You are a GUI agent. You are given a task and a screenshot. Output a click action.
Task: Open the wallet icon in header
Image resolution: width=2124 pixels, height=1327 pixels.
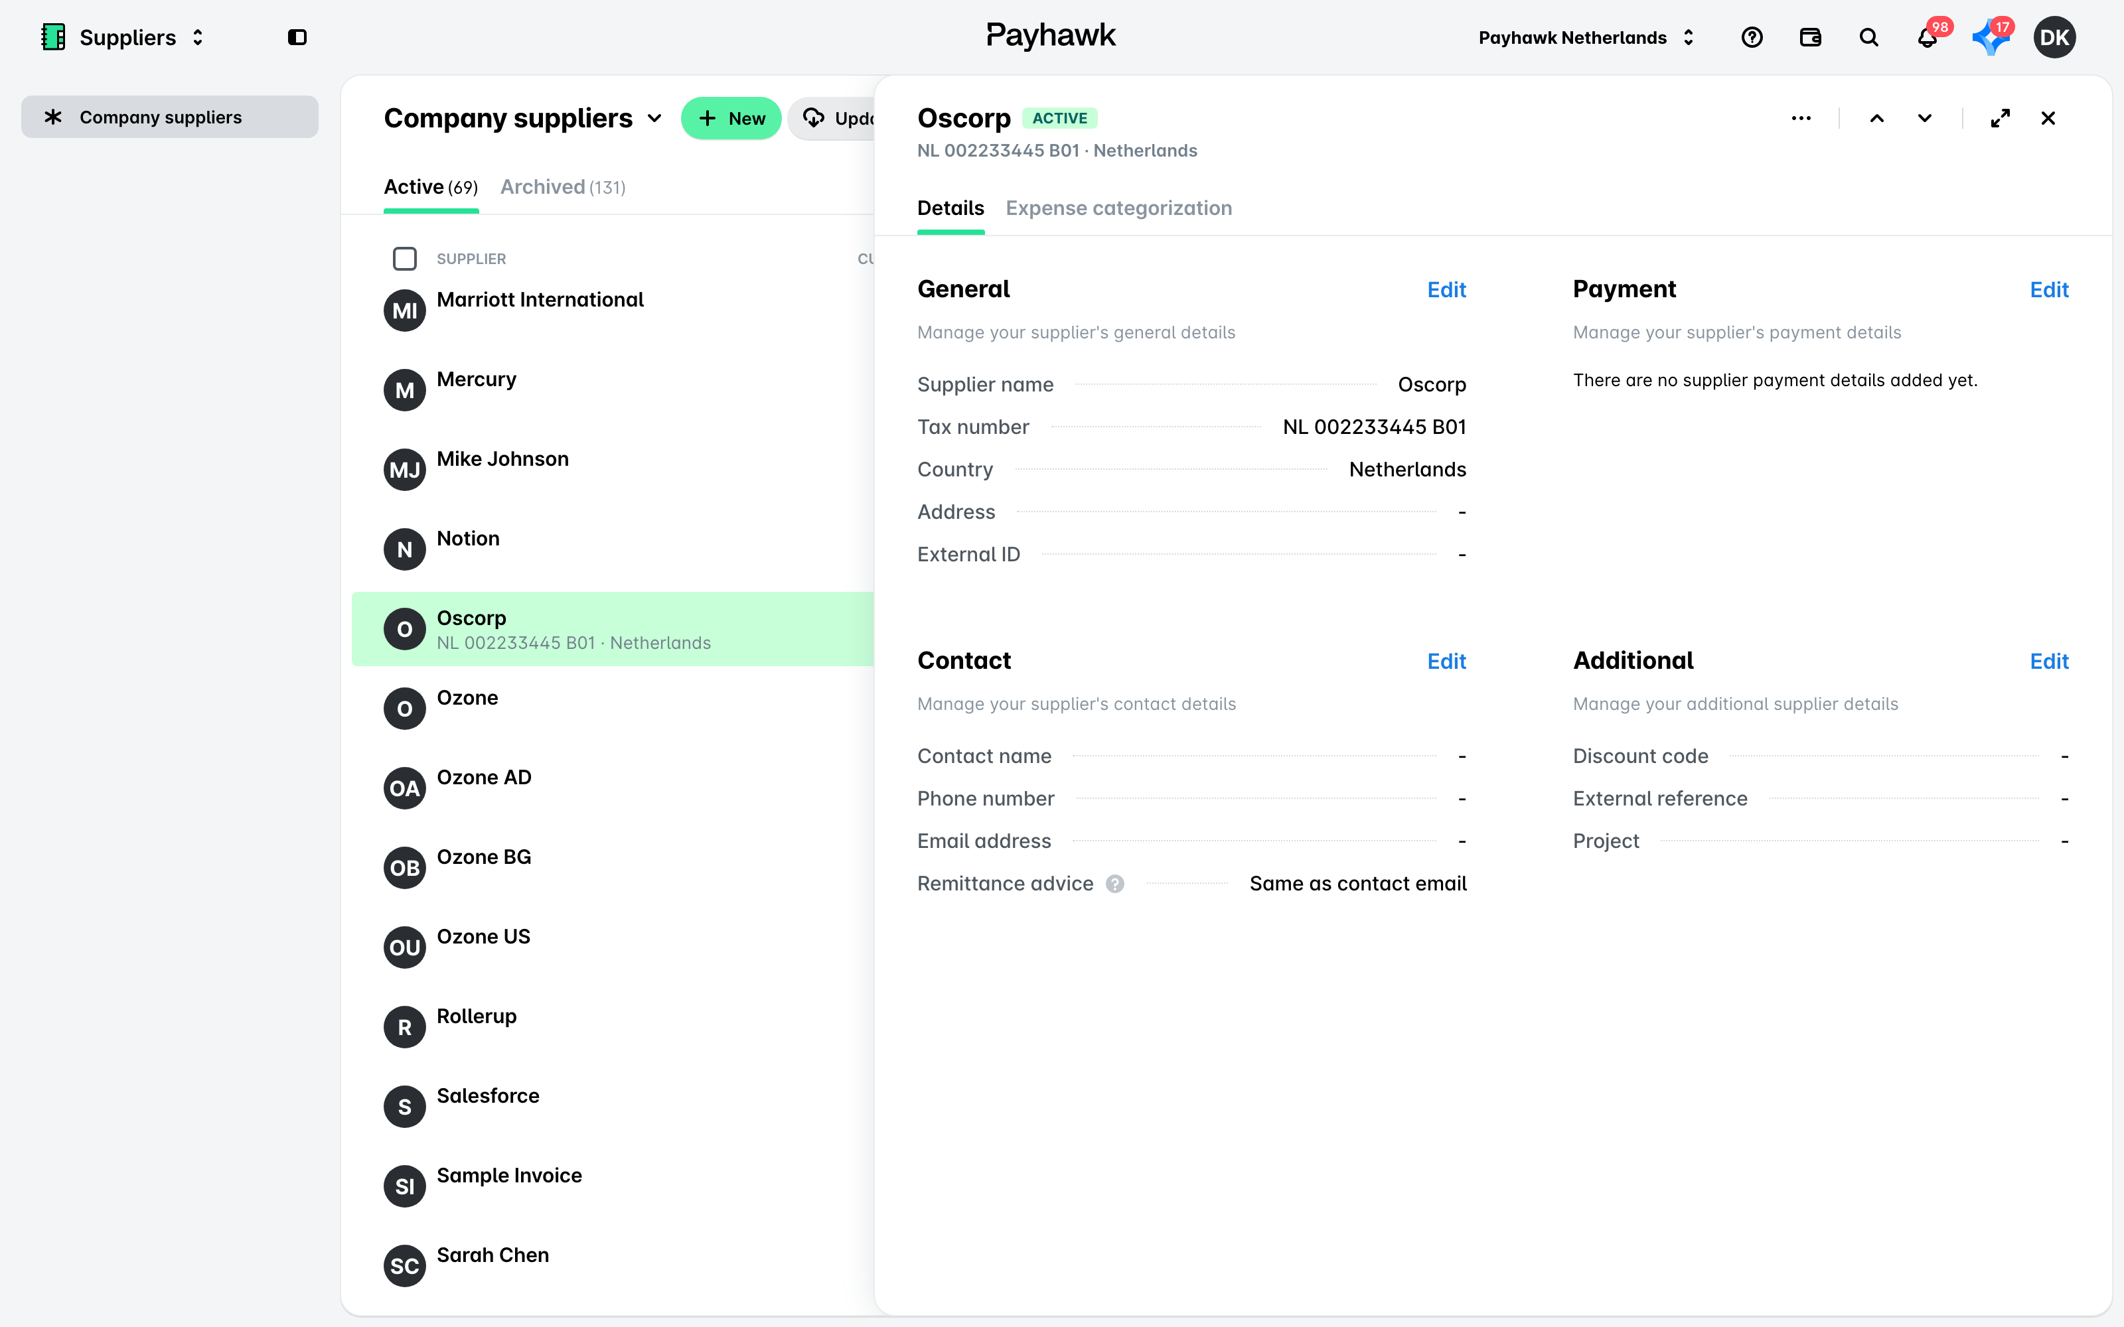[1810, 37]
